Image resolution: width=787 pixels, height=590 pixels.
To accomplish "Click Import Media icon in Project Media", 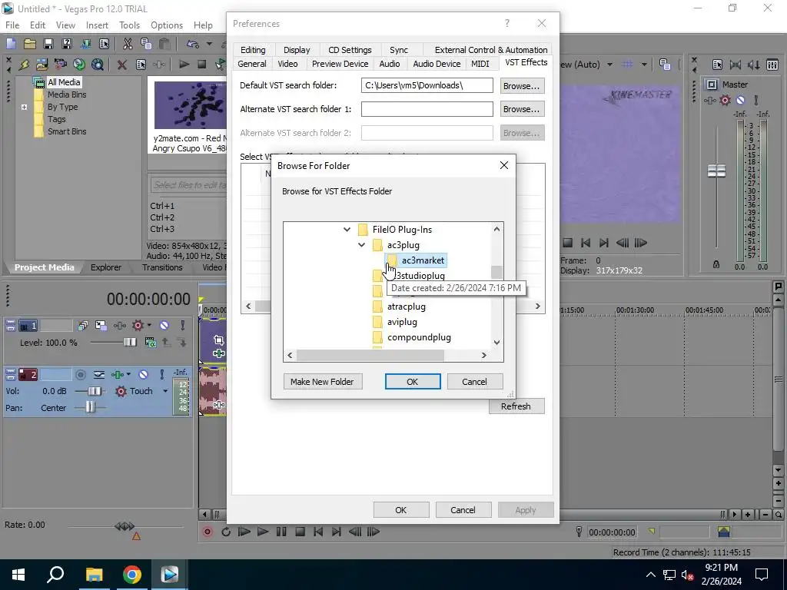I will click(42, 65).
